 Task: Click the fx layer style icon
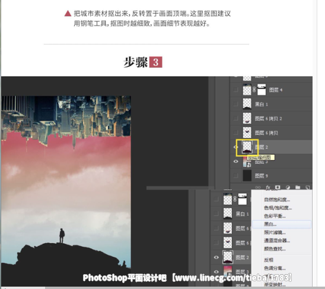(x=268, y=187)
